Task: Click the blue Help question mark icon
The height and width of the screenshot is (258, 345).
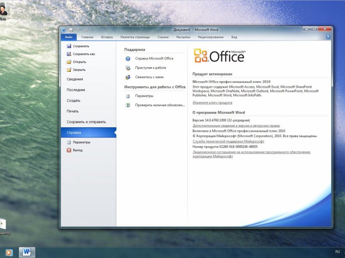Action: tap(328, 37)
